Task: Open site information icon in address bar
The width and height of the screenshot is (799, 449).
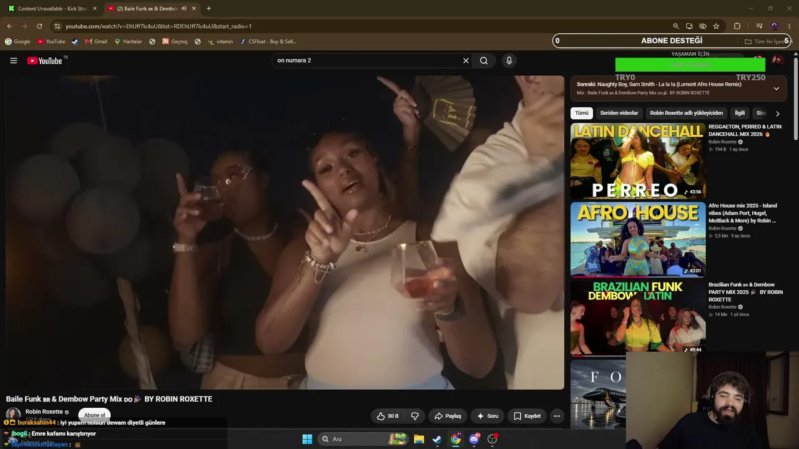Action: [x=57, y=26]
